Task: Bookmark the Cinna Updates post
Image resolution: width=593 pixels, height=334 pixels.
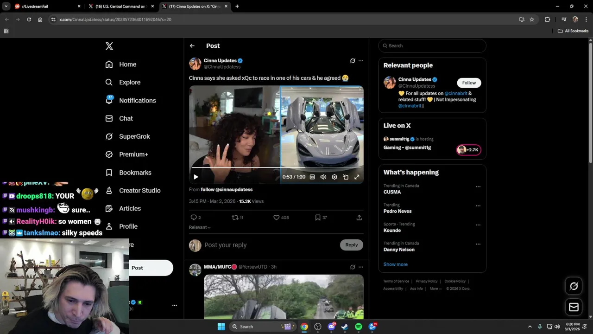Action: 318,218
